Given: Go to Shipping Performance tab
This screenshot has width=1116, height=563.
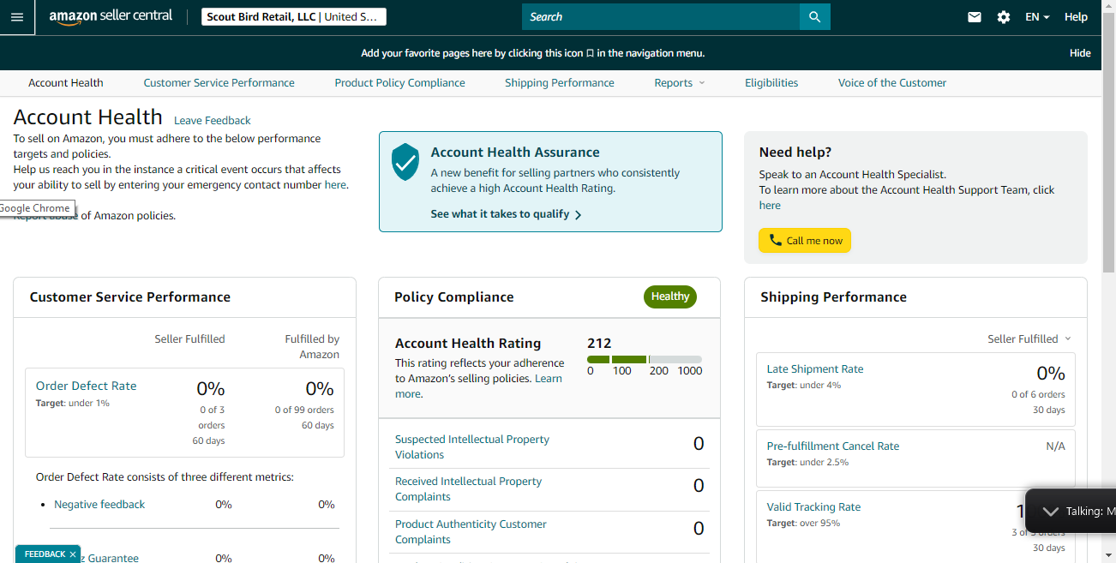Looking at the screenshot, I should [560, 83].
